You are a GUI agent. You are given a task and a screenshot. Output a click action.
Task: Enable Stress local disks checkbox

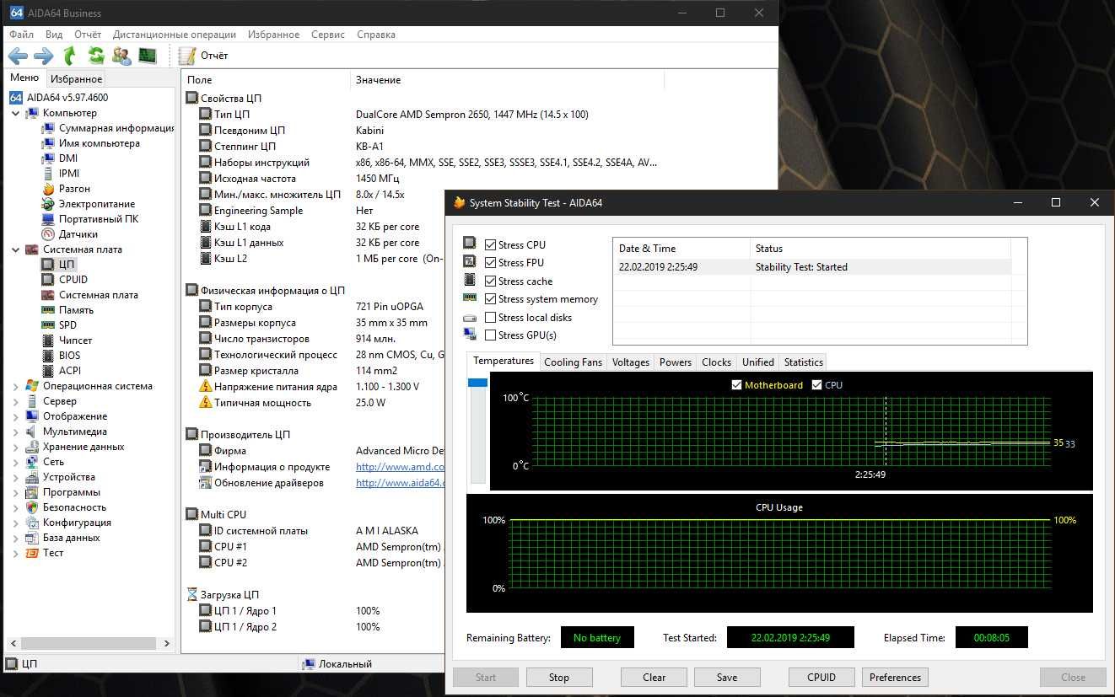pos(491,318)
